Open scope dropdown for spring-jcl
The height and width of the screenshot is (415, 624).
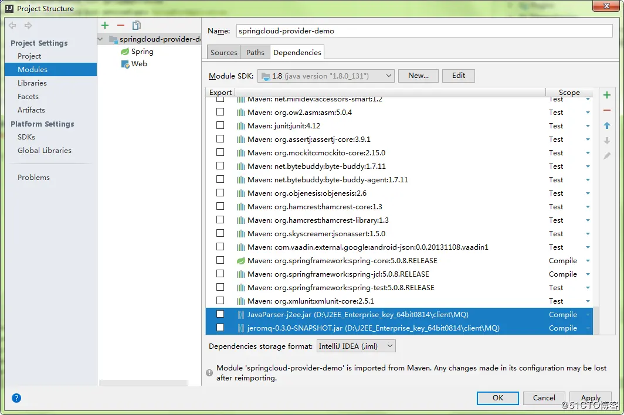588,274
